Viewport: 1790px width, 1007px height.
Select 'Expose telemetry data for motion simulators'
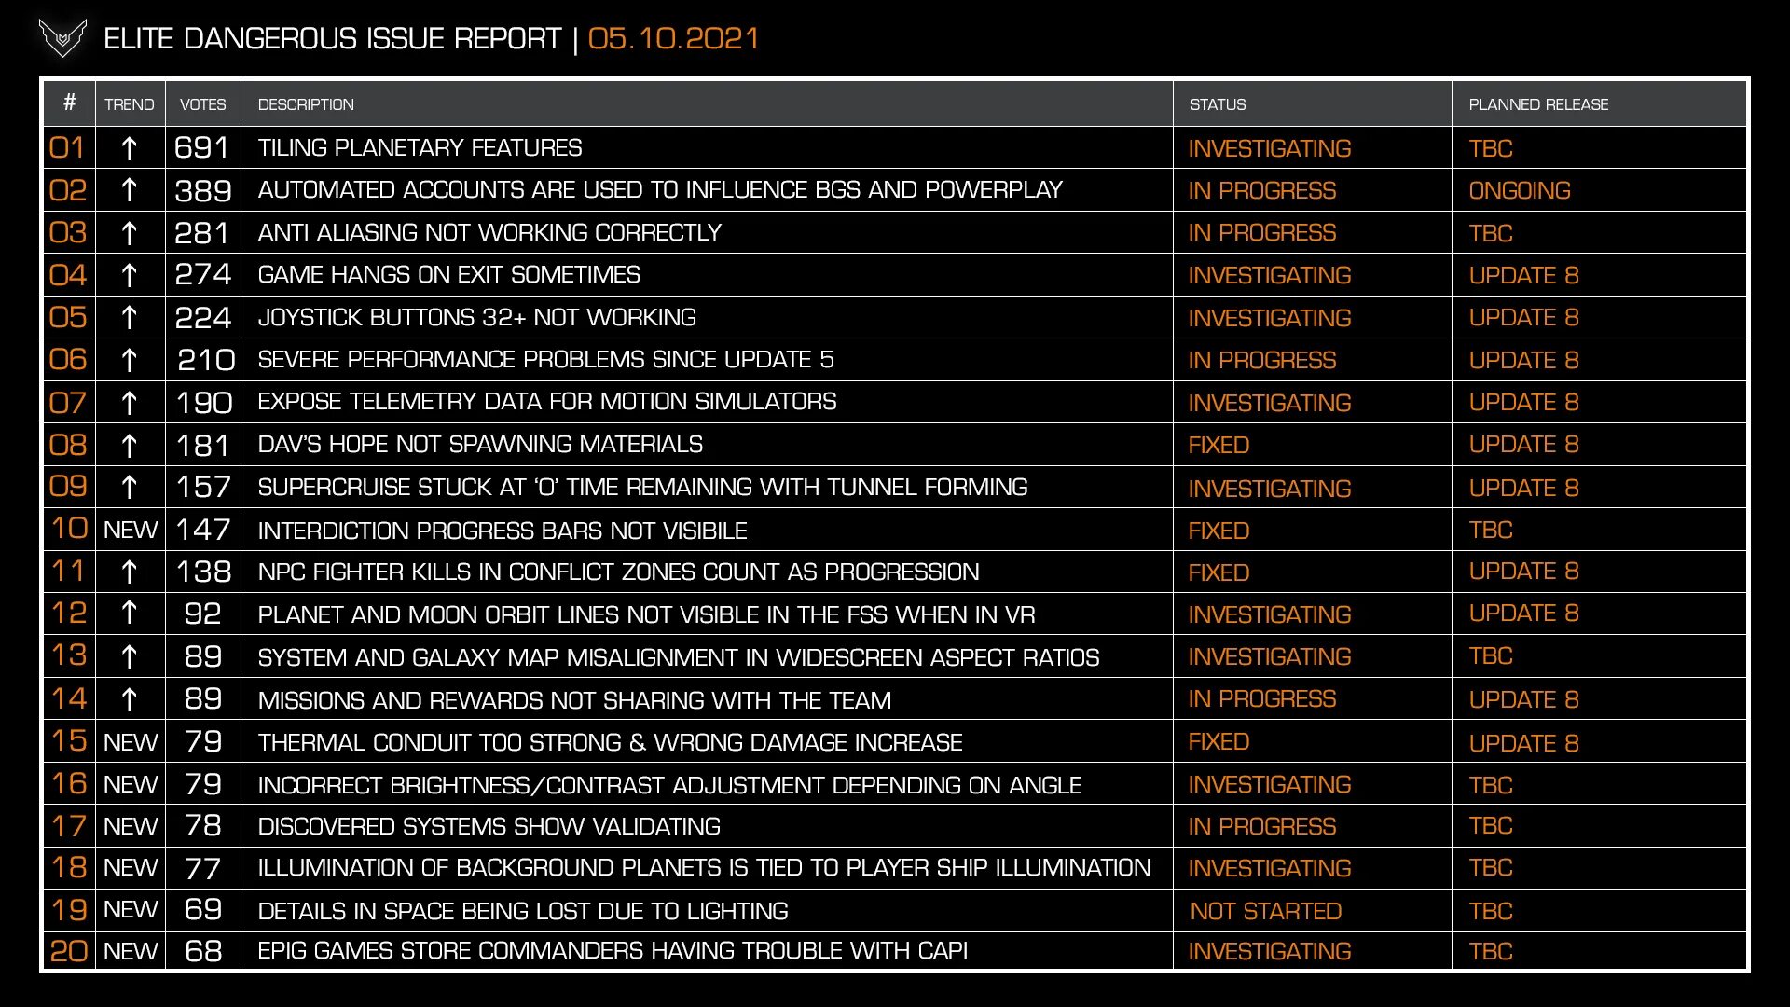coord(546,402)
